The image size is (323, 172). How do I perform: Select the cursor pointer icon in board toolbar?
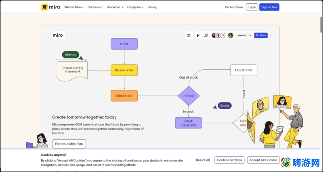(x=198, y=35)
